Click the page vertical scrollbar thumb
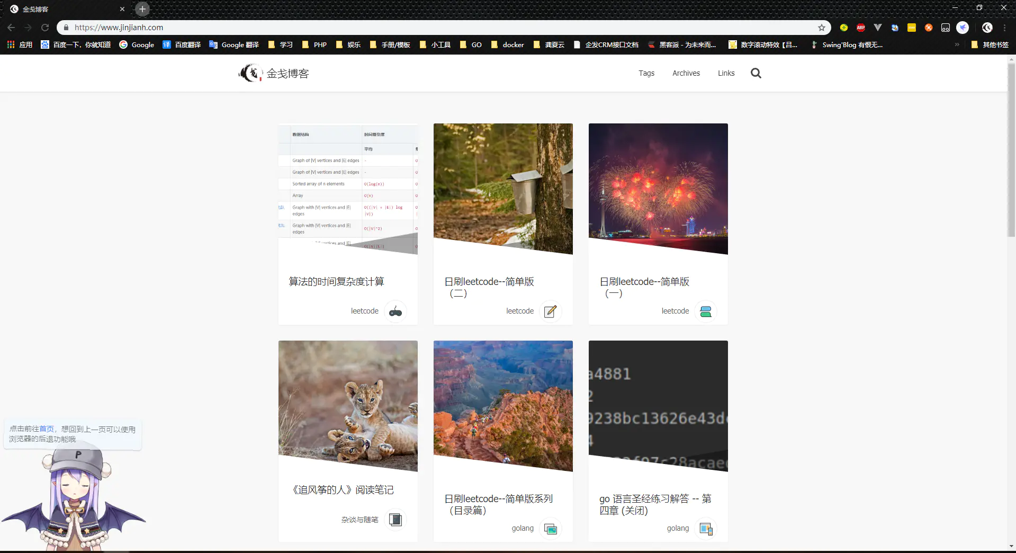Screen dimensions: 1016x553 click(1011, 151)
